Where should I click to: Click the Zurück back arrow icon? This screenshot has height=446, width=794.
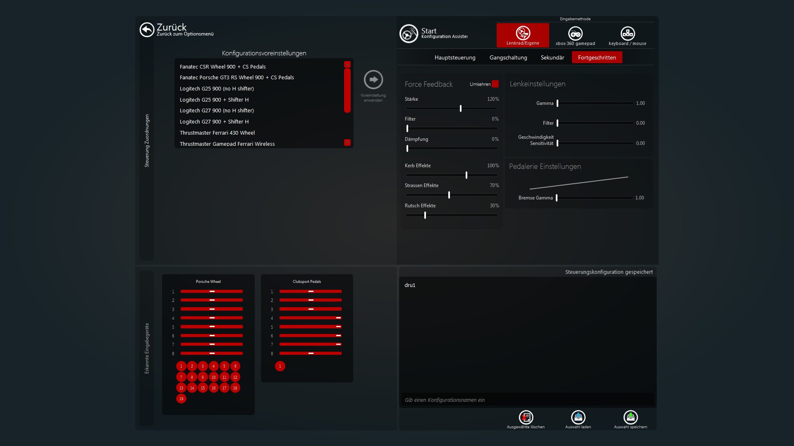click(147, 30)
